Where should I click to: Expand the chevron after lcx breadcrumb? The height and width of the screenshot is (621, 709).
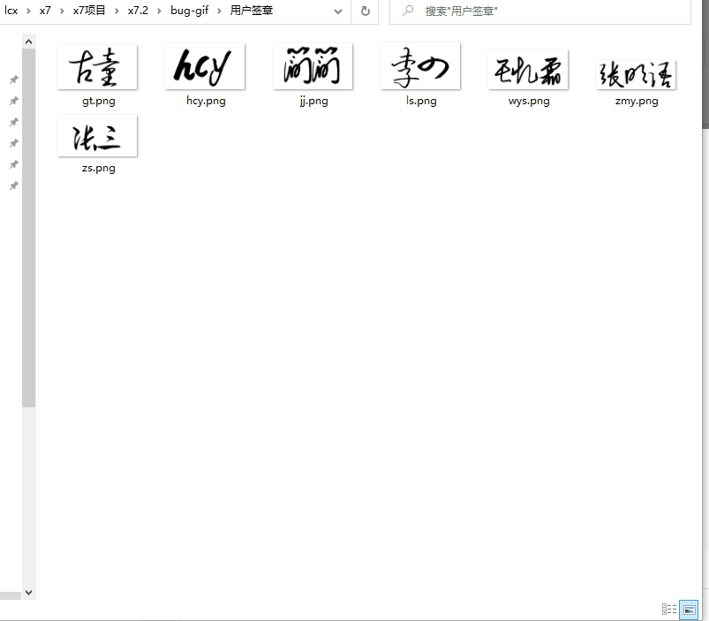click(x=28, y=11)
